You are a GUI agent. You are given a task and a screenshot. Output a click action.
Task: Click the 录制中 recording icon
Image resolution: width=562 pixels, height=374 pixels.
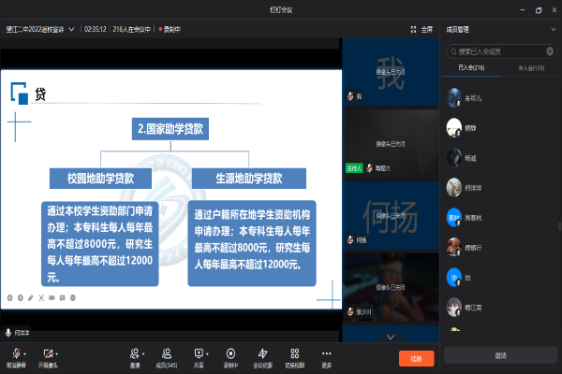pos(230,354)
